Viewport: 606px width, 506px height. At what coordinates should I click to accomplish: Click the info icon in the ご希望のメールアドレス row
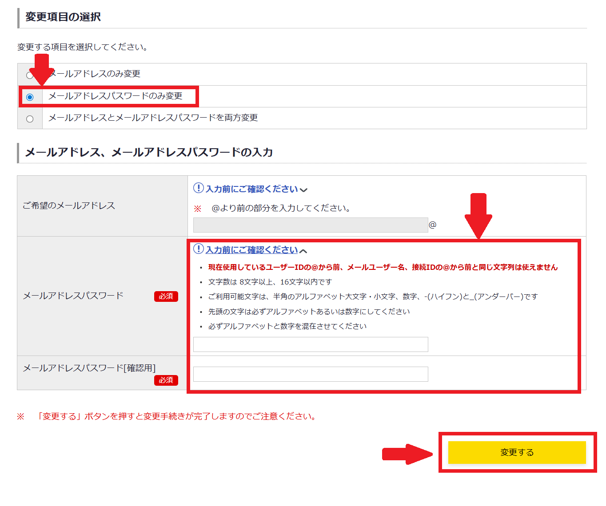click(198, 188)
